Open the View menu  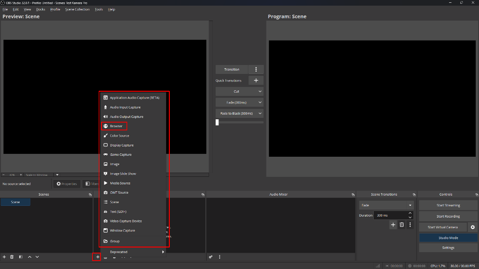click(x=27, y=9)
